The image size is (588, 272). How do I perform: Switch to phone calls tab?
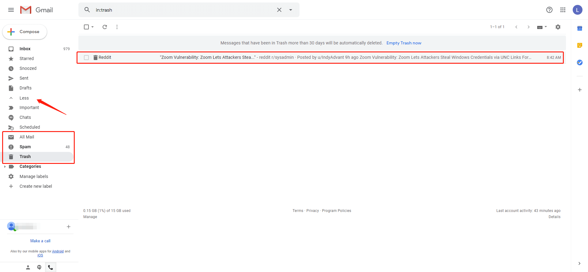[51, 267]
